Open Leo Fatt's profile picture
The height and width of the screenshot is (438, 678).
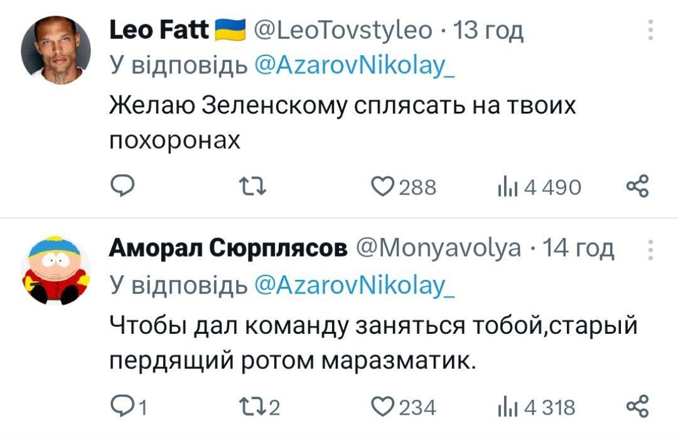tap(56, 49)
